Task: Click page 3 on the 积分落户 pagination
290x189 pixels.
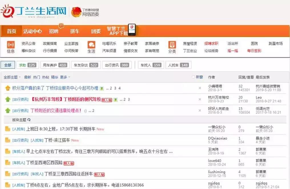Action: pos(115,88)
